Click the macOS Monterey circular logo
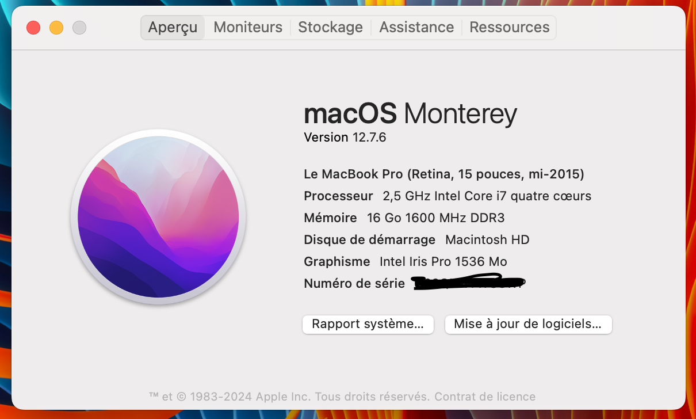This screenshot has width=696, height=419. click(x=158, y=217)
